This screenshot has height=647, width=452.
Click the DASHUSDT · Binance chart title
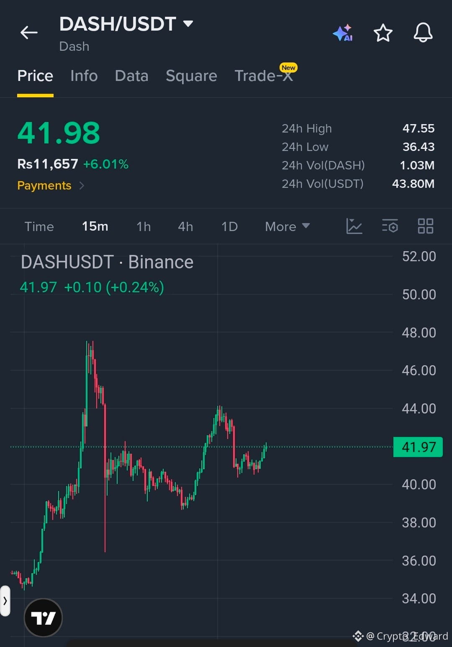coord(107,262)
